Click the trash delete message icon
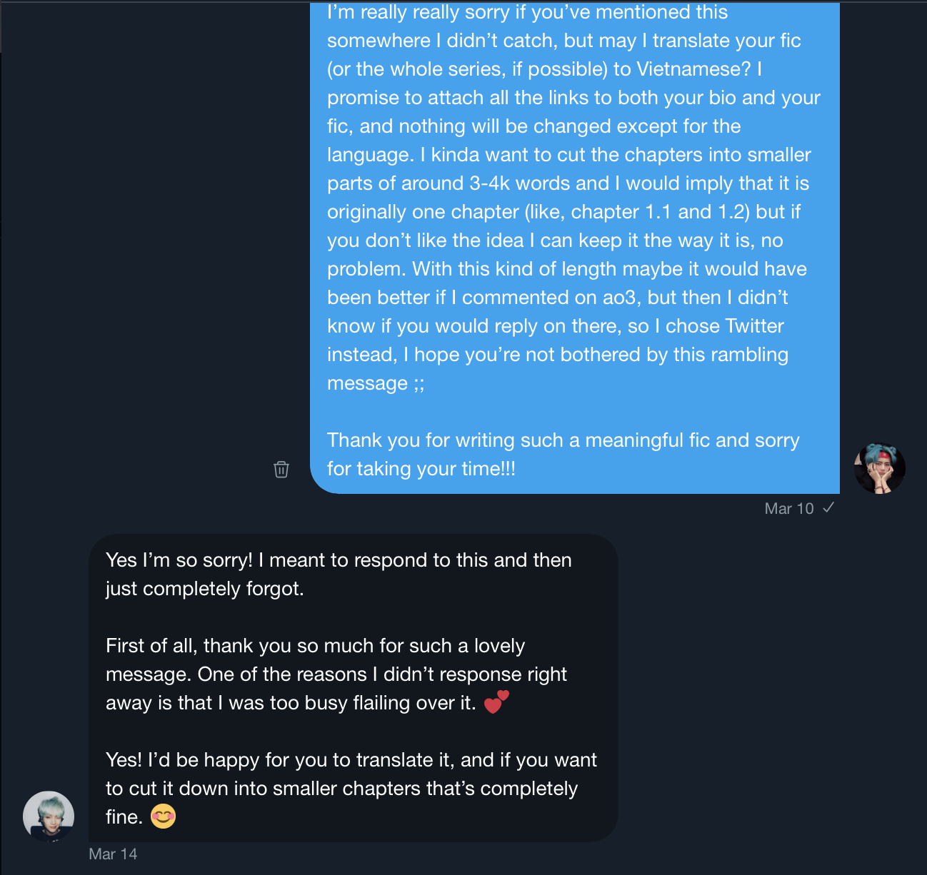927x875 pixels. click(x=281, y=469)
